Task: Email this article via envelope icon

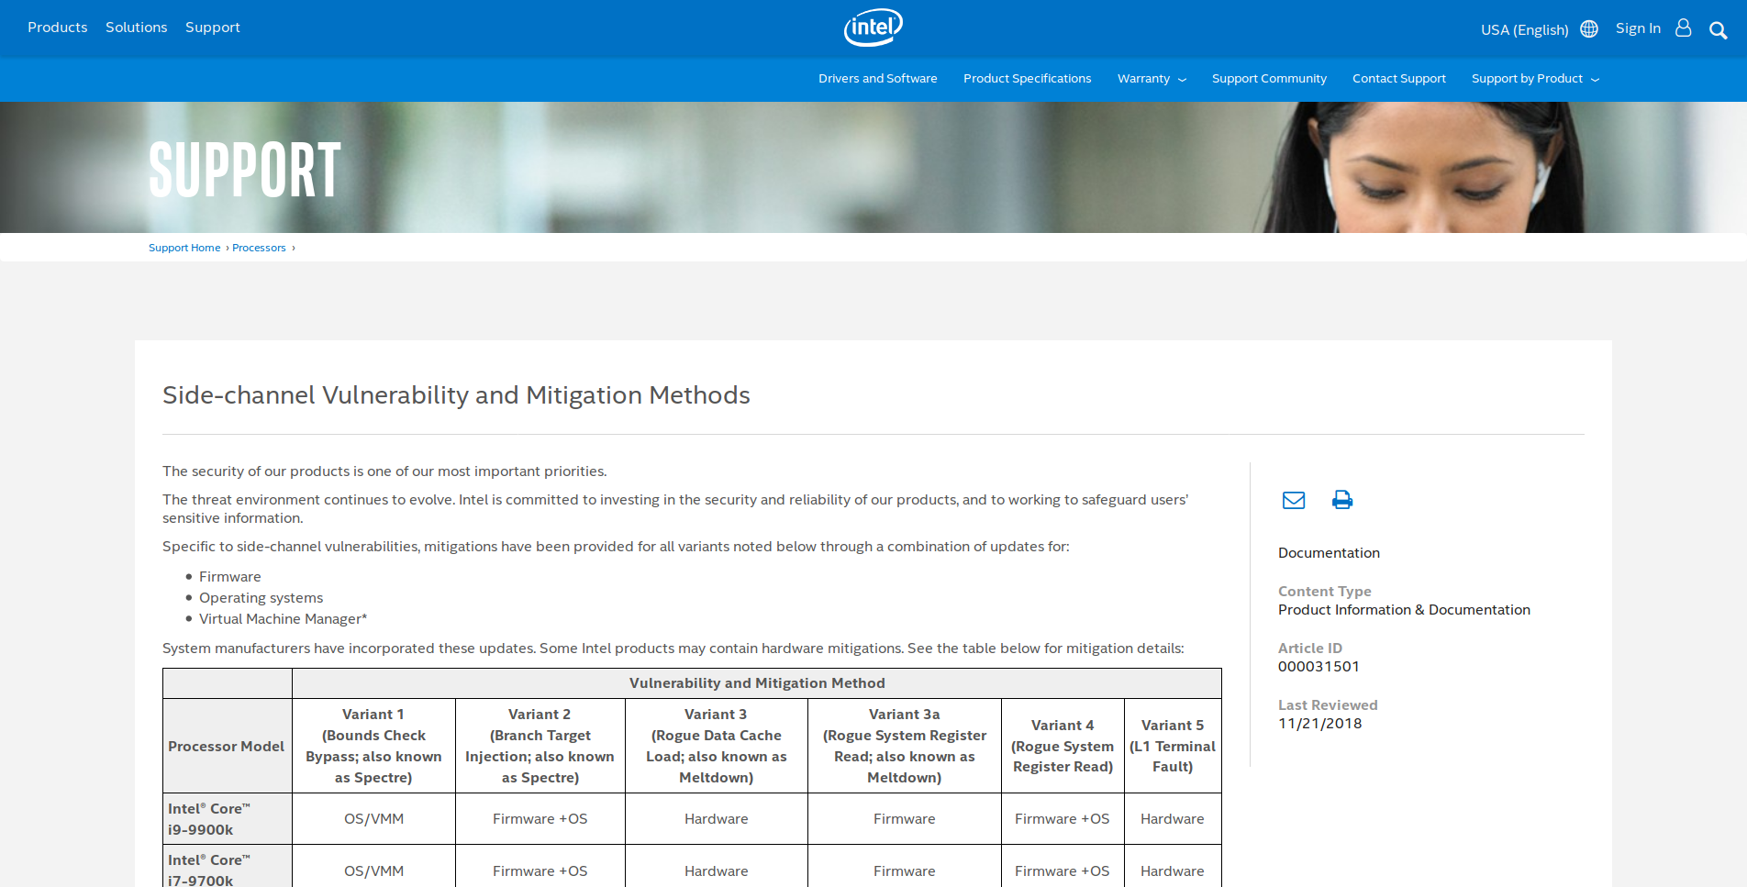Action: click(x=1293, y=500)
